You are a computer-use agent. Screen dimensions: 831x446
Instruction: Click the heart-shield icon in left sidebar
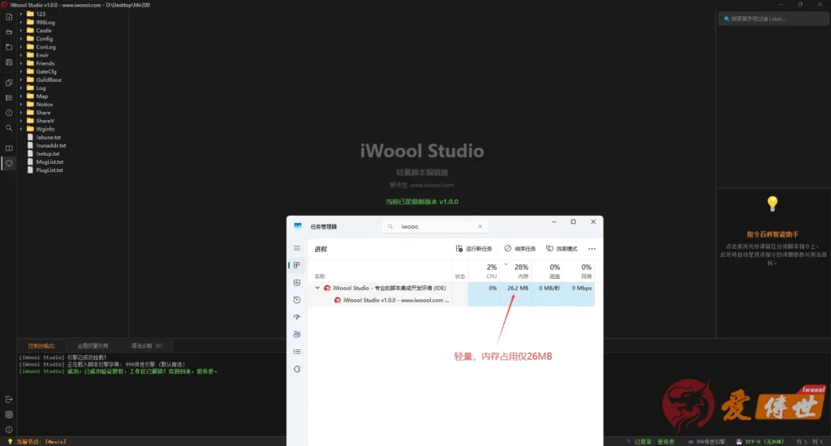point(9,164)
